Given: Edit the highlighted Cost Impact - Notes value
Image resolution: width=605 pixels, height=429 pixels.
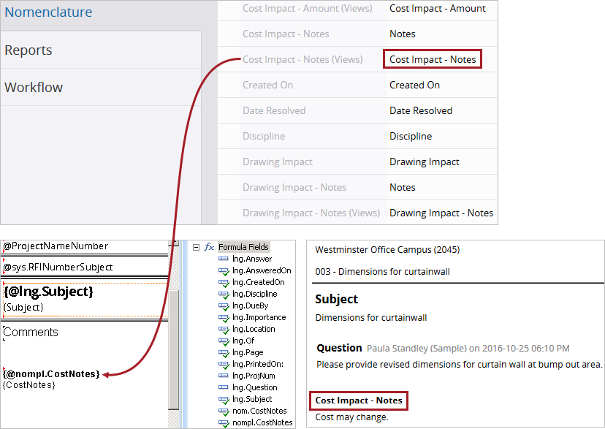Looking at the screenshot, I should [432, 59].
